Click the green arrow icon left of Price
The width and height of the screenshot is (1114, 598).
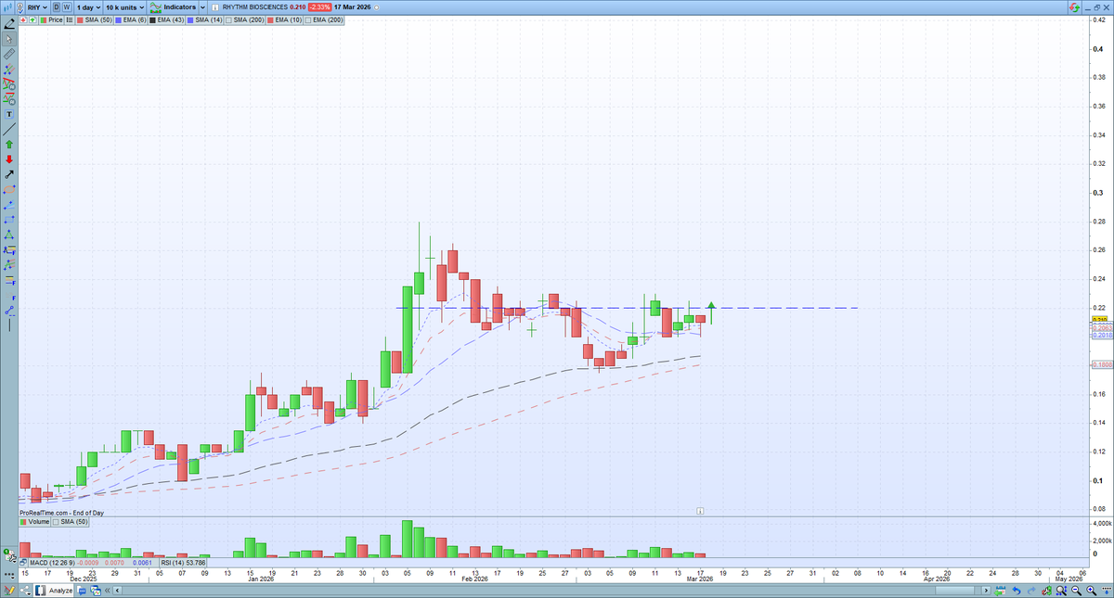(32, 19)
